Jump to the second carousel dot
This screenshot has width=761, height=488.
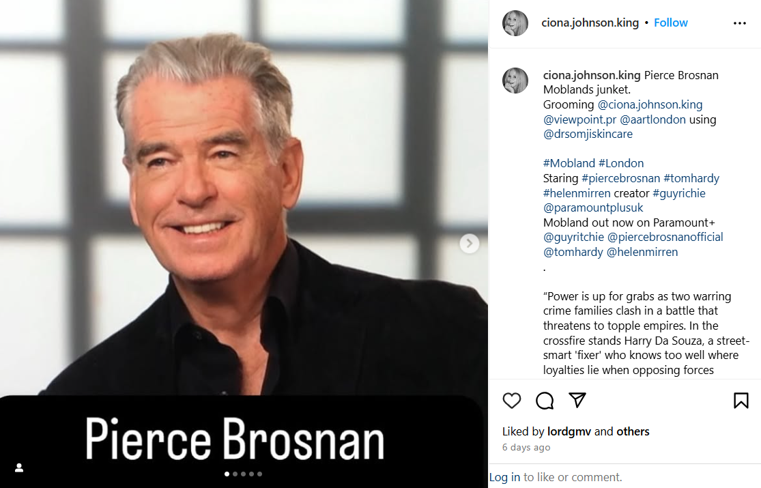pos(235,474)
